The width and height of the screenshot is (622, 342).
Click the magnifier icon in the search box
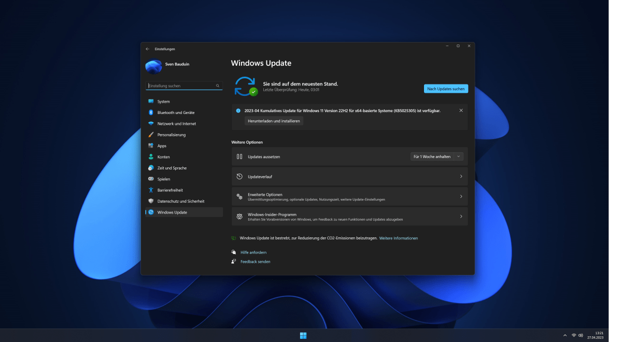[x=218, y=86]
